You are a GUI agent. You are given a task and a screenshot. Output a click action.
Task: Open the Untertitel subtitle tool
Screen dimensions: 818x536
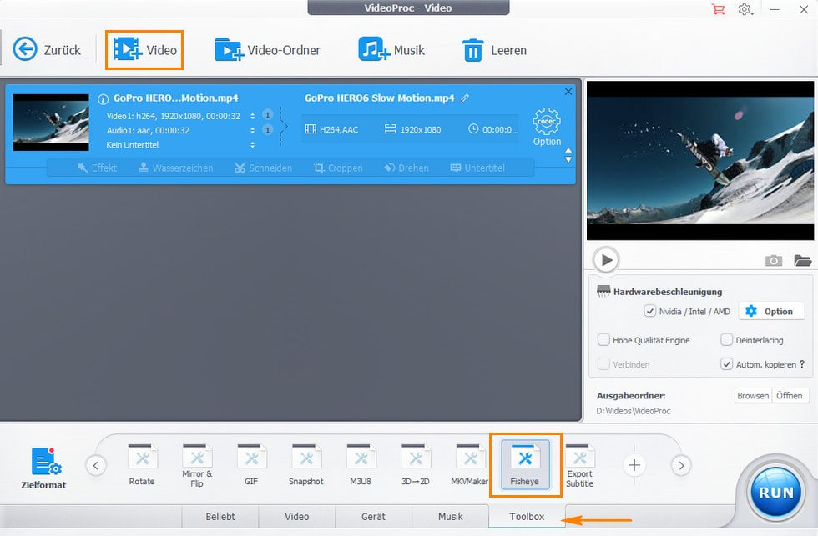tap(477, 168)
